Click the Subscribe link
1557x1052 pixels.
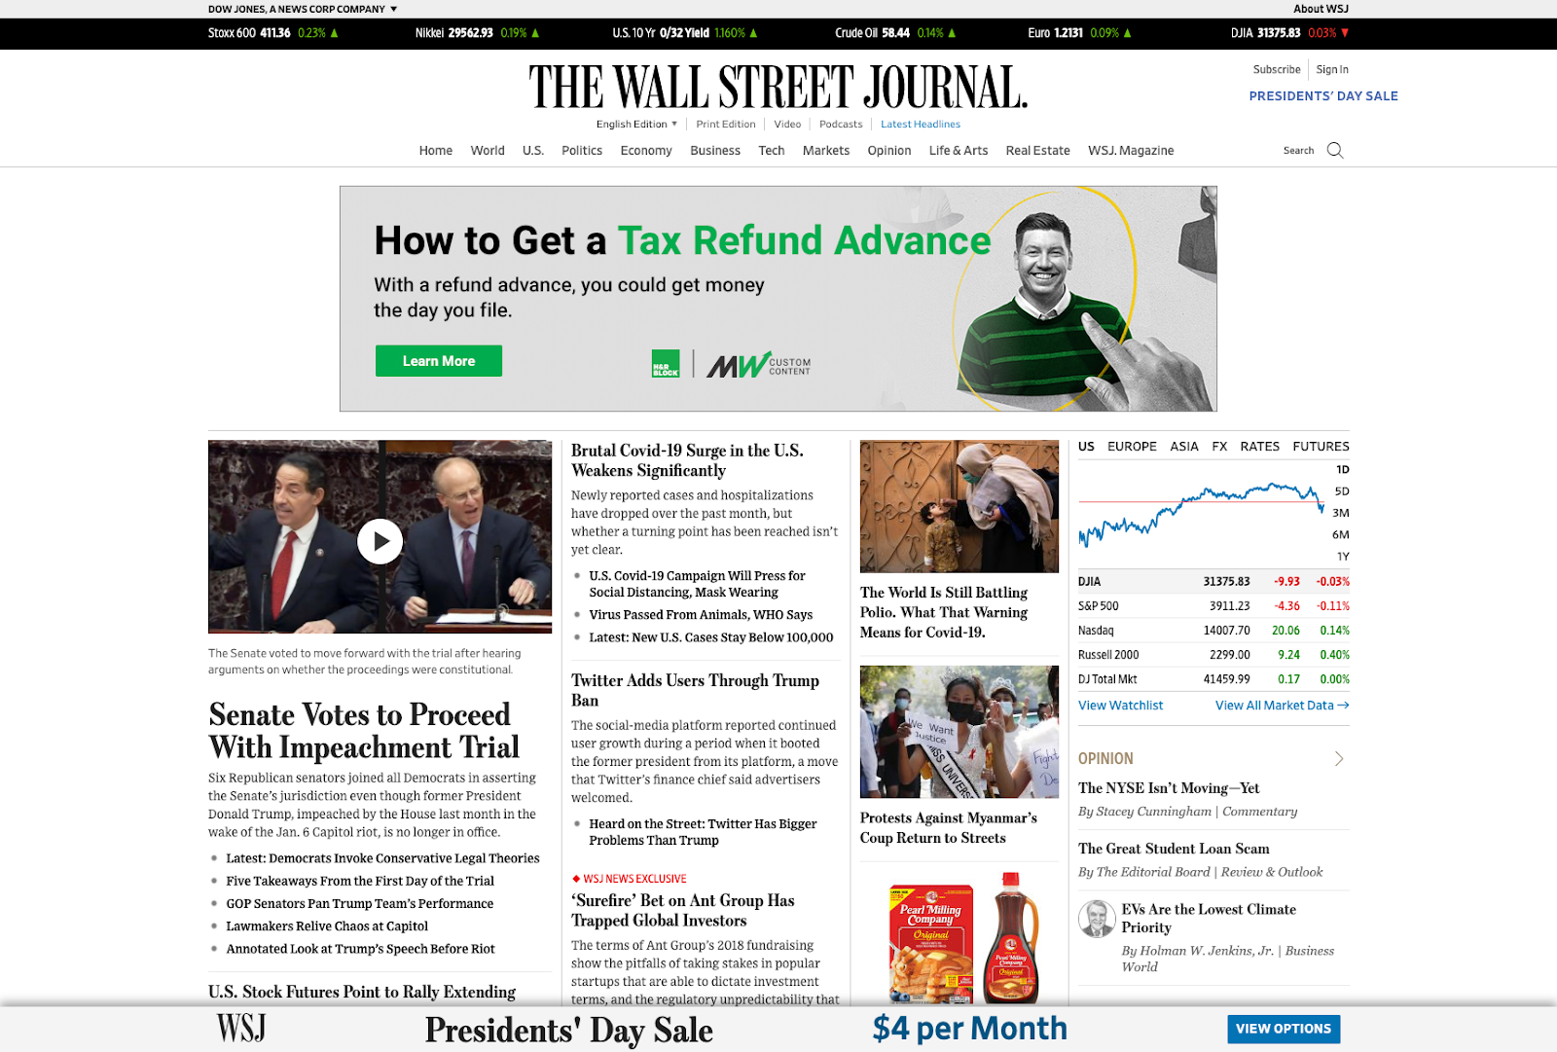1277,70
